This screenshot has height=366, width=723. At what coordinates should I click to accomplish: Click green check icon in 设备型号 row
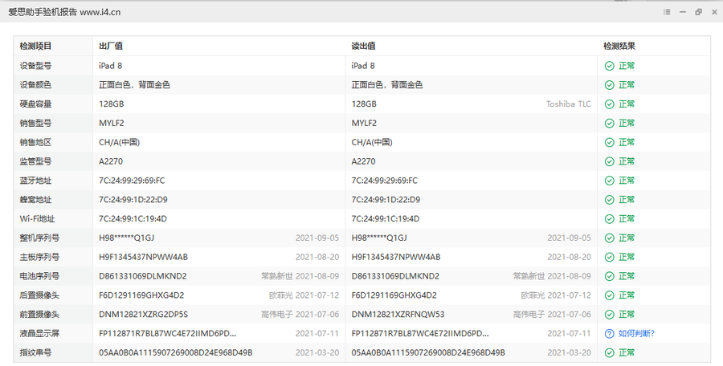coord(609,66)
